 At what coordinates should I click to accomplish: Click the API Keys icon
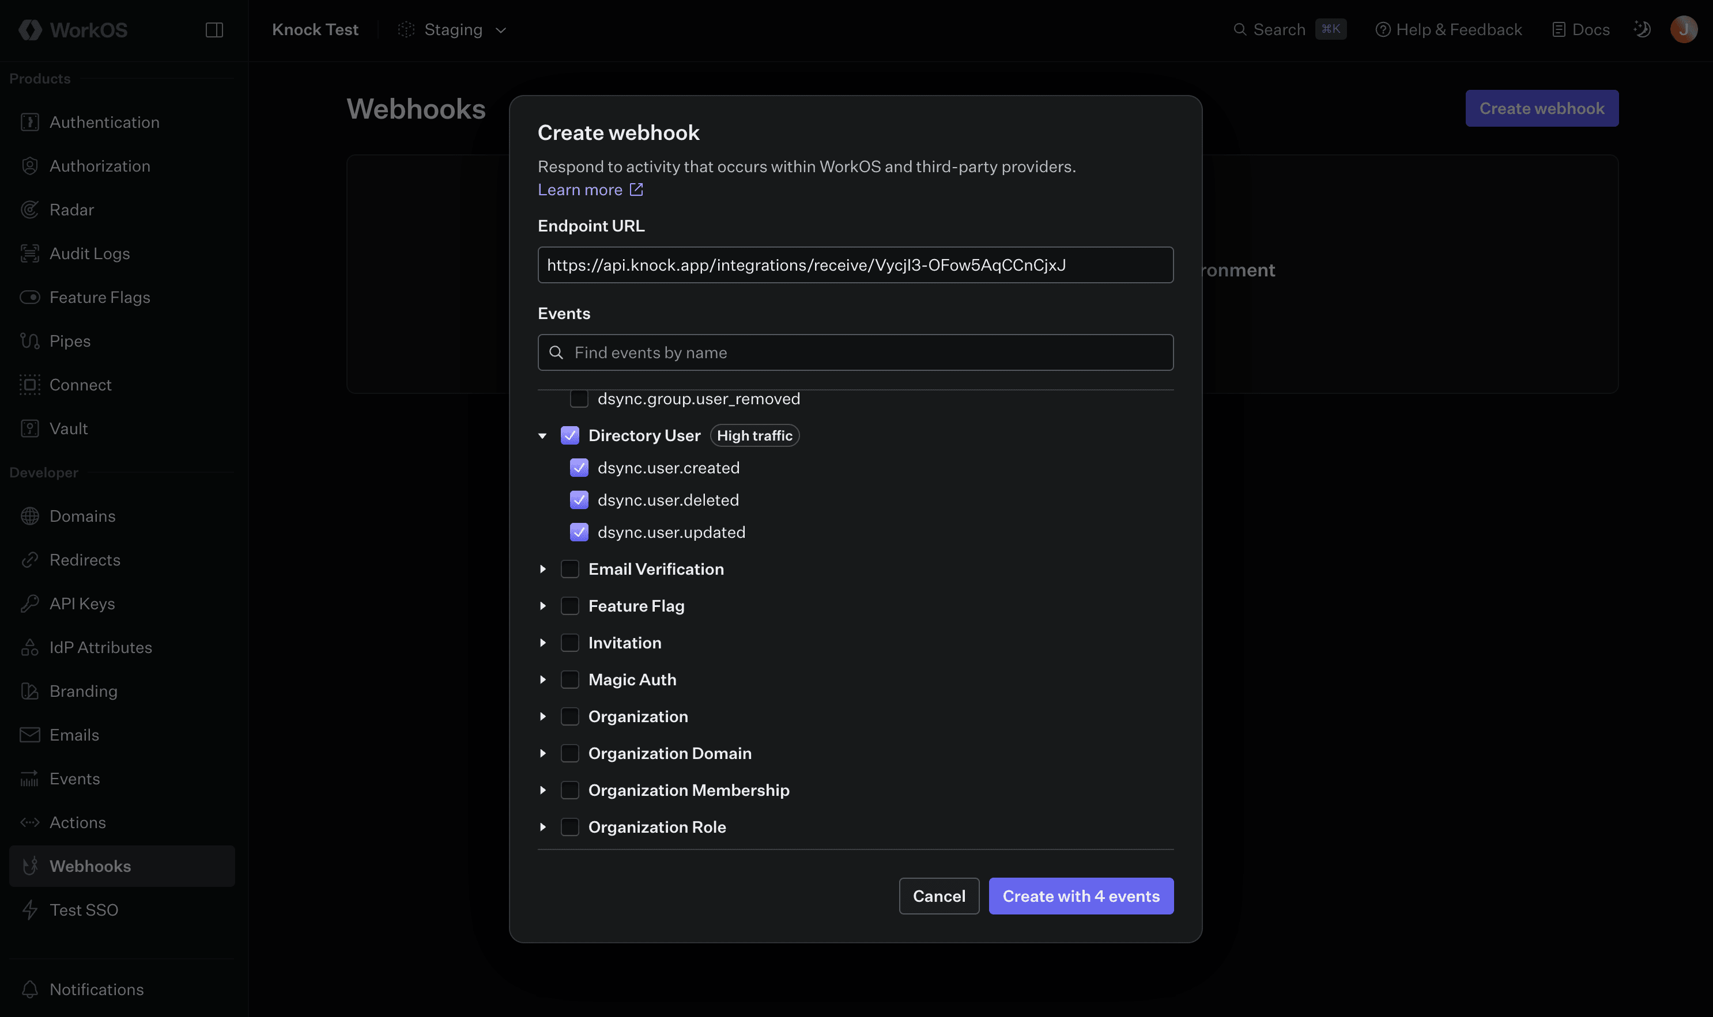(30, 603)
